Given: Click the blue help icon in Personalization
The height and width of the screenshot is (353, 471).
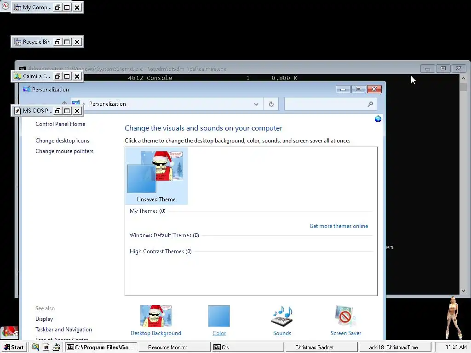Looking at the screenshot, I should pos(378,119).
